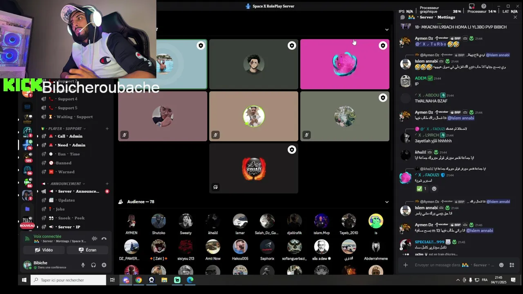Select the pink speaker tile

[x=345, y=64]
